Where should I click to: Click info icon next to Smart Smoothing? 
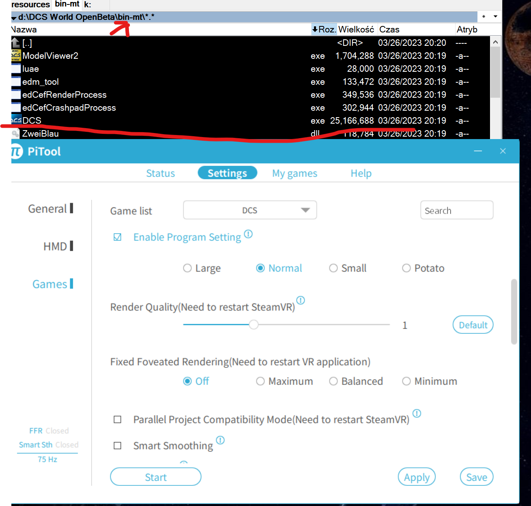(x=220, y=440)
